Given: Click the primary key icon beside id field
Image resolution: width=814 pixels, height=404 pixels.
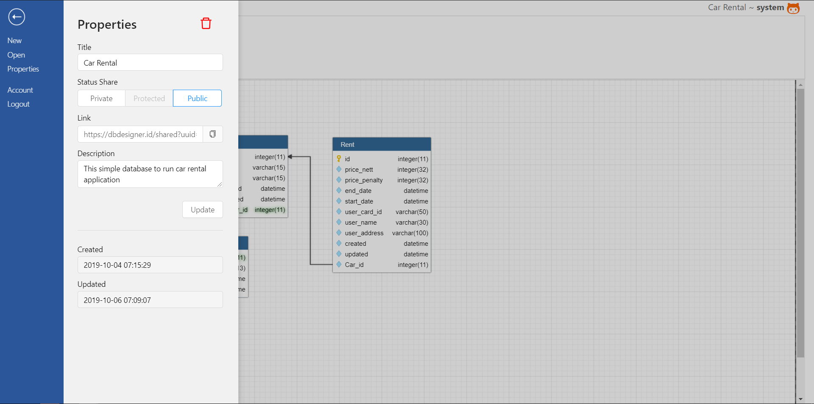Looking at the screenshot, I should [x=339, y=158].
